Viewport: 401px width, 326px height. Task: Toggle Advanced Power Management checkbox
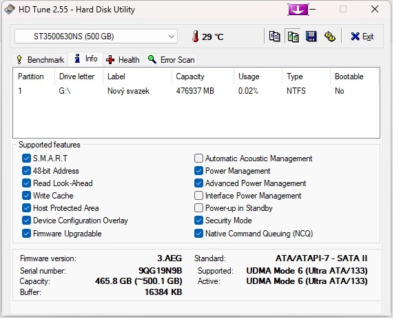(x=198, y=183)
